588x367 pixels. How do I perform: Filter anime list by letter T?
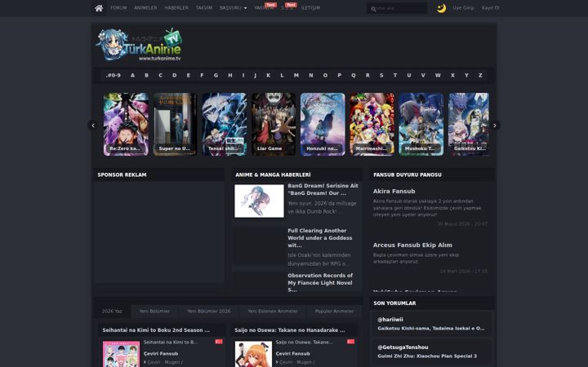(x=395, y=75)
